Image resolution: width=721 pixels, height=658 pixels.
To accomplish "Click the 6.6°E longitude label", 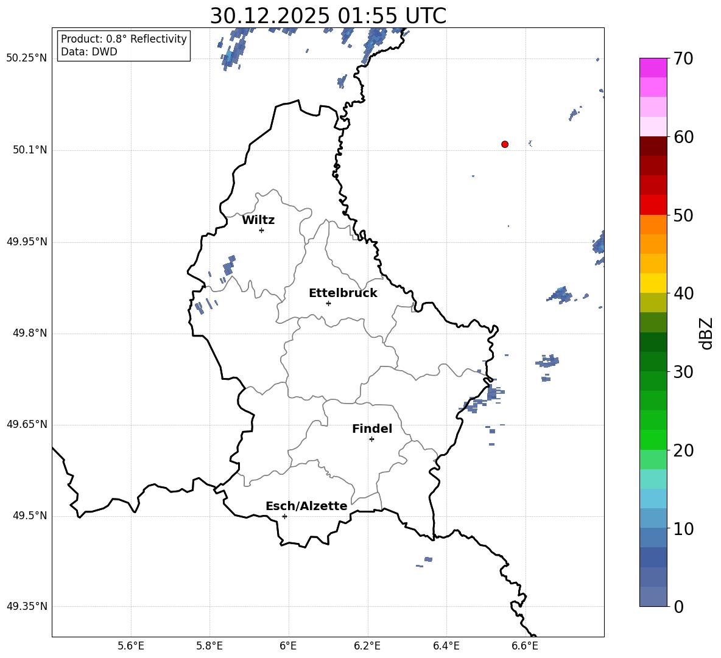I will pyautogui.click(x=525, y=646).
